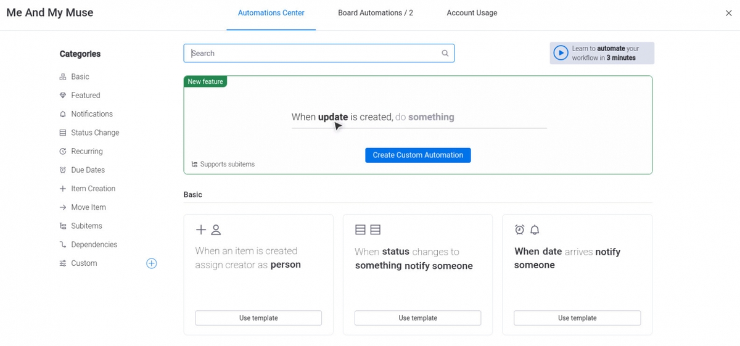Open the Account Usage tab
The width and height of the screenshot is (740, 346).
(x=472, y=13)
